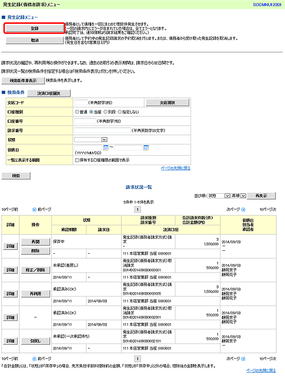Screen dimensions: 285x376
Task: Click top 10ページ次 text
Action: pyautogui.click(x=268, y=209)
